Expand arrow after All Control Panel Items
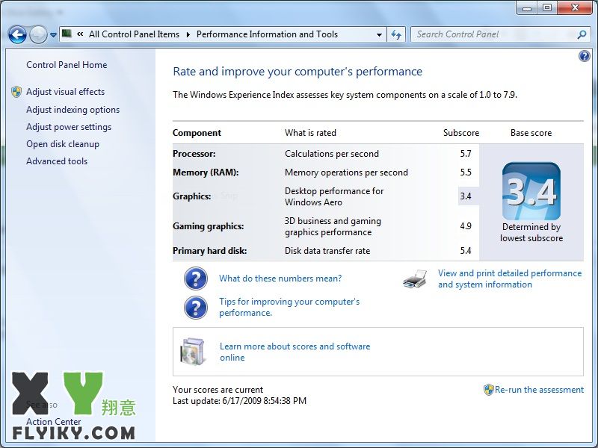 [188, 34]
